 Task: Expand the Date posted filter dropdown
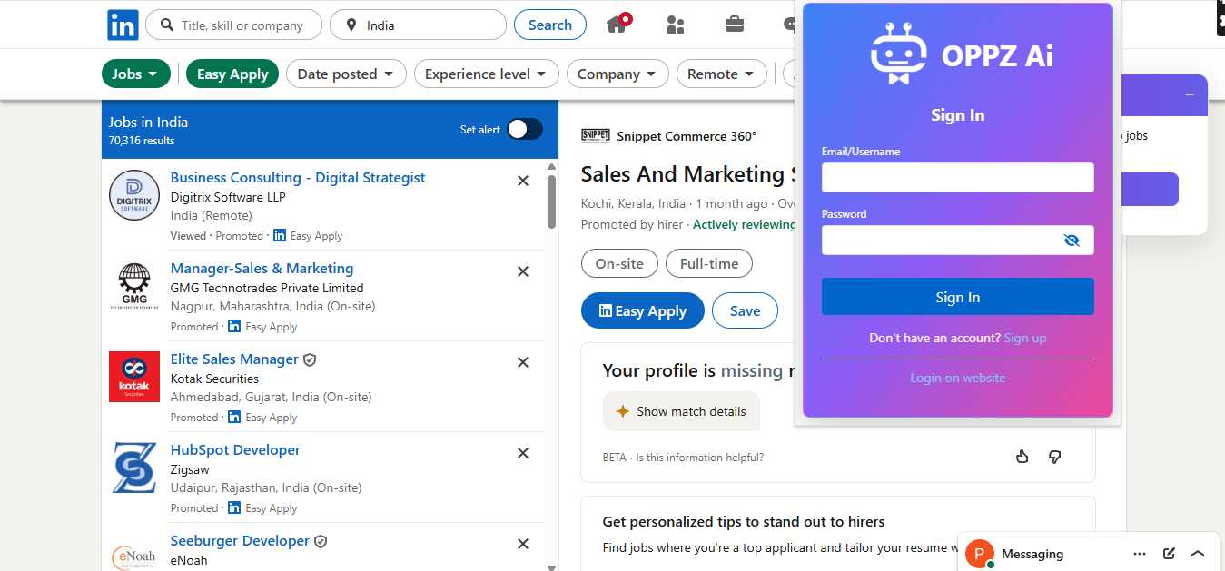345,74
